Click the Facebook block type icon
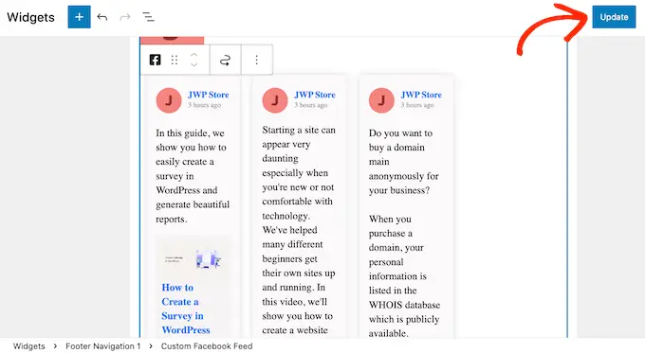Screen dimensions: 645x353 155,60
